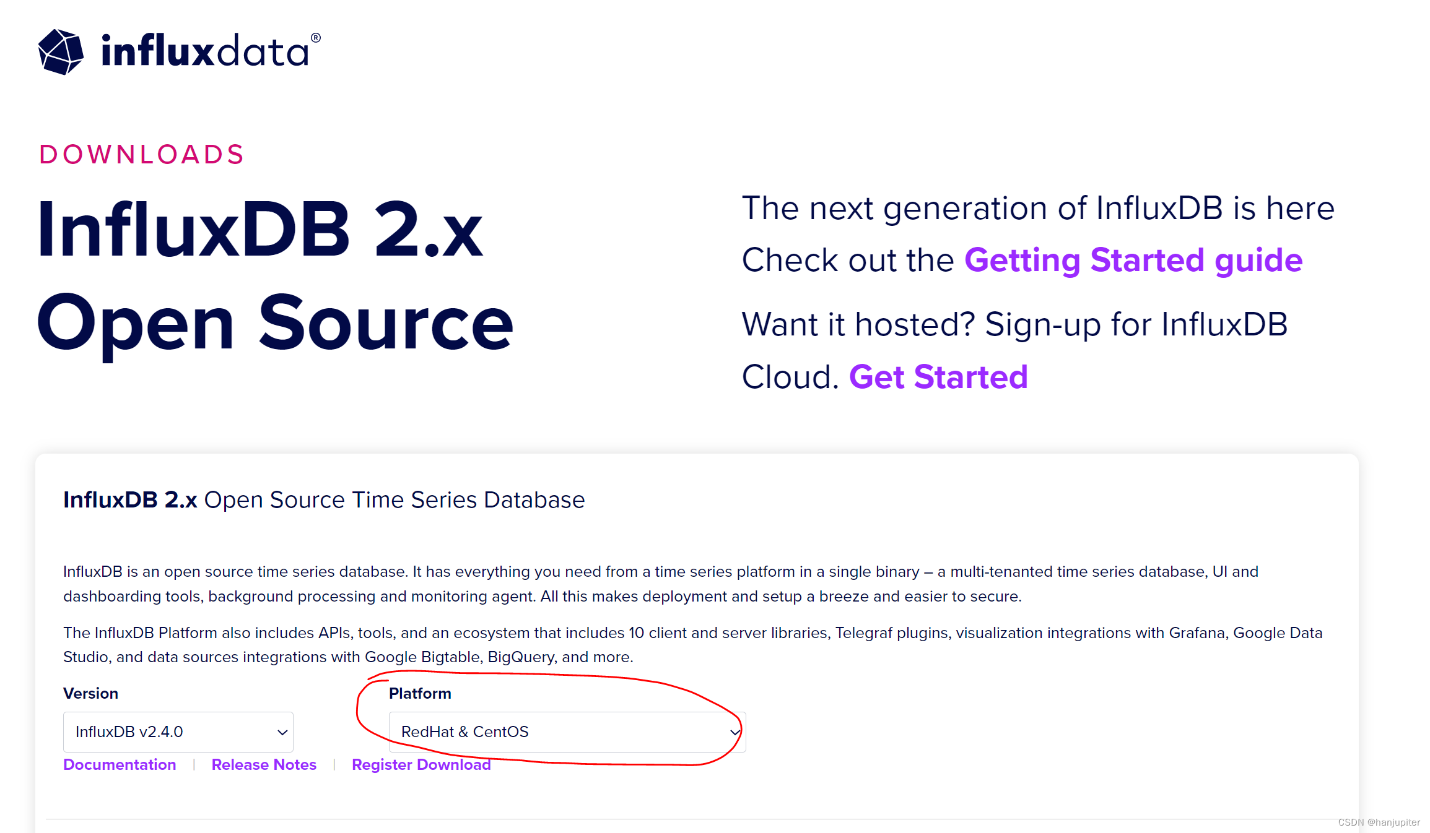
Task: Expand the Platform selector chevron
Action: (735, 732)
